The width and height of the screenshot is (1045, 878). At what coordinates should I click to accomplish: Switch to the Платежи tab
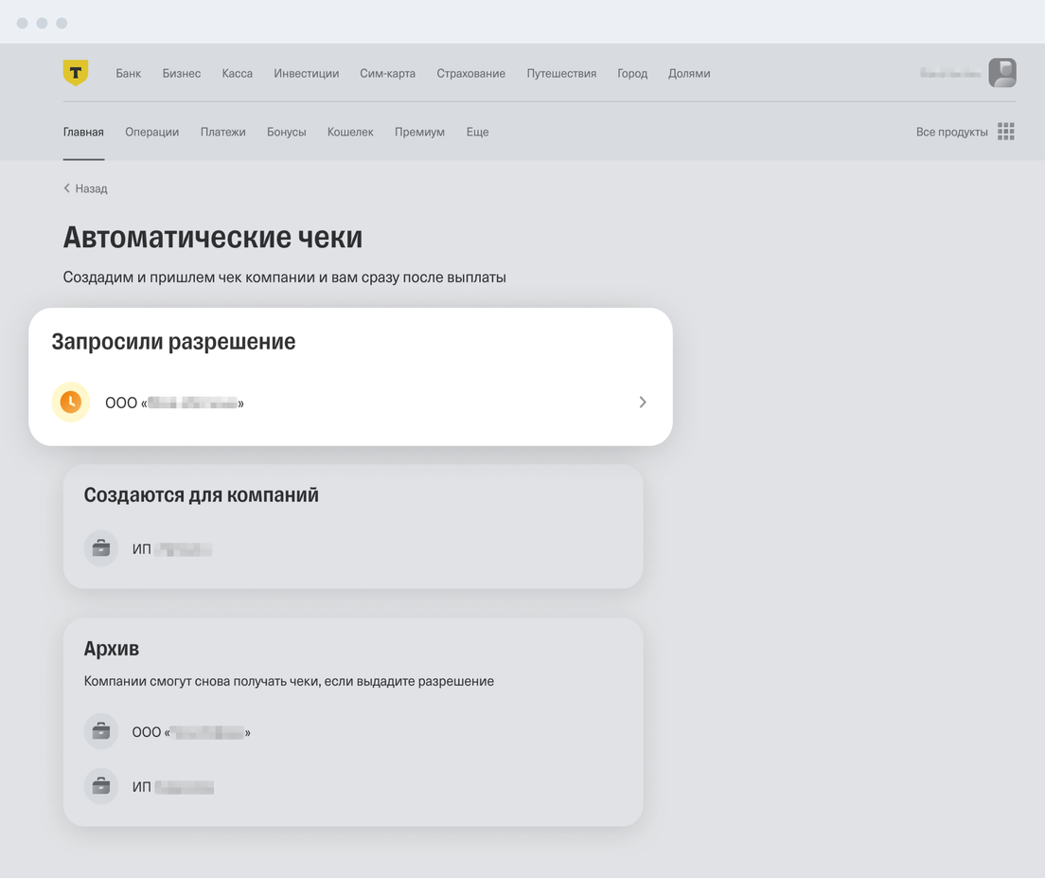(222, 132)
